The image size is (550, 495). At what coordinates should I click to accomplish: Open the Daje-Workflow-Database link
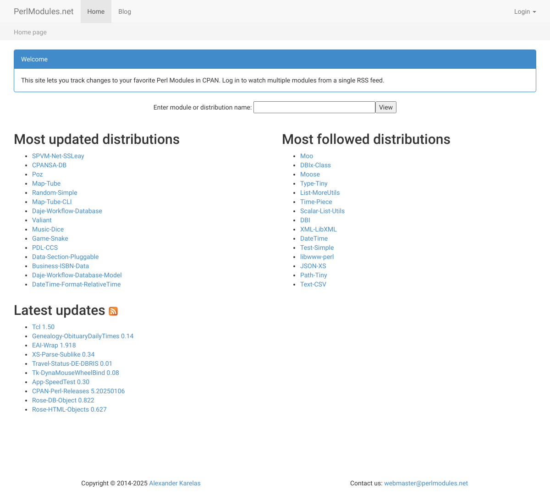tap(67, 211)
